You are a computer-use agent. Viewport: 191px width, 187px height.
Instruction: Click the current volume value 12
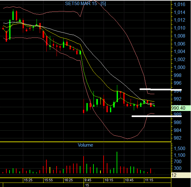[x=181, y=175]
